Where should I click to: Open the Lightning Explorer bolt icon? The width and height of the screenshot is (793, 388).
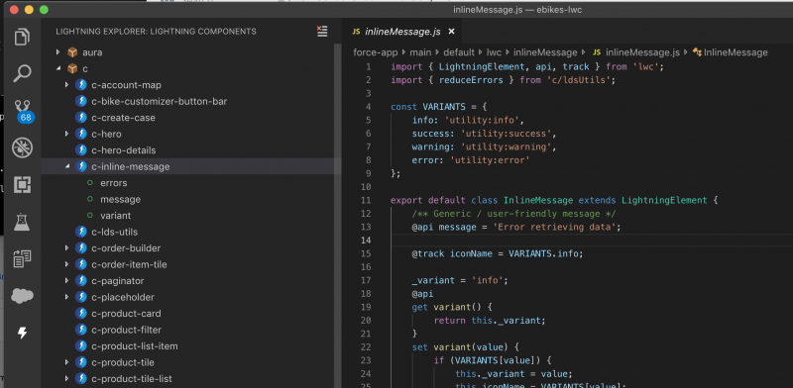[x=22, y=333]
